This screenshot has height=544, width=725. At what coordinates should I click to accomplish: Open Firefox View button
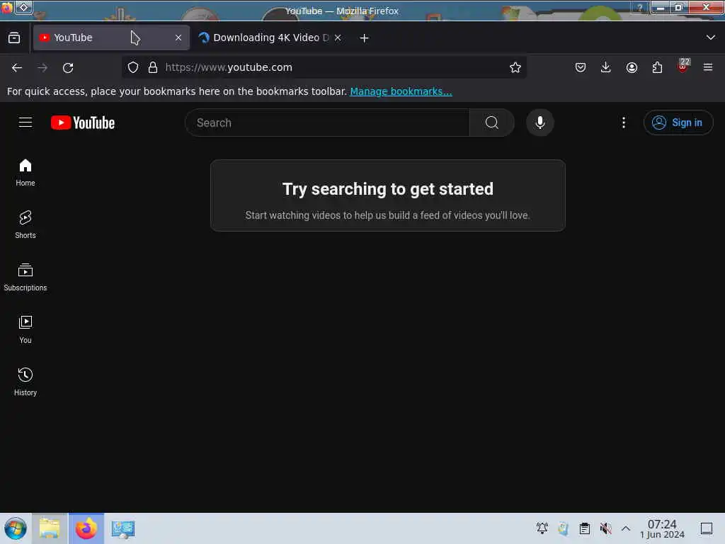(x=14, y=38)
